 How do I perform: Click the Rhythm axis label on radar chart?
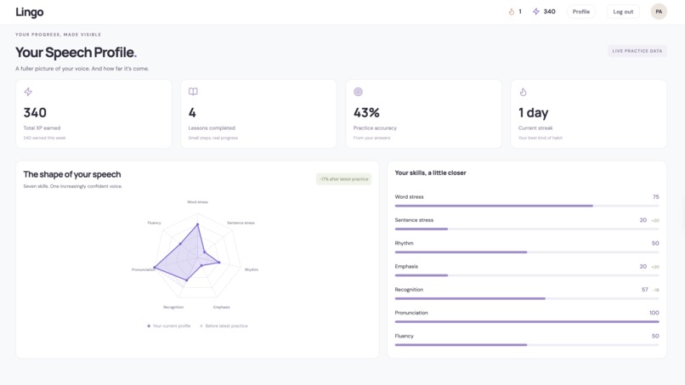[252, 269]
